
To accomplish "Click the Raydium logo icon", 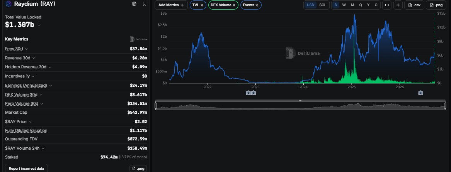I will tap(9, 4).
